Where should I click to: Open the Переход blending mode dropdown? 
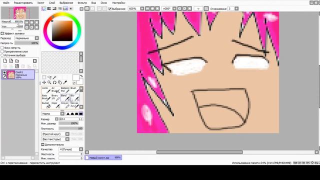click(26, 38)
